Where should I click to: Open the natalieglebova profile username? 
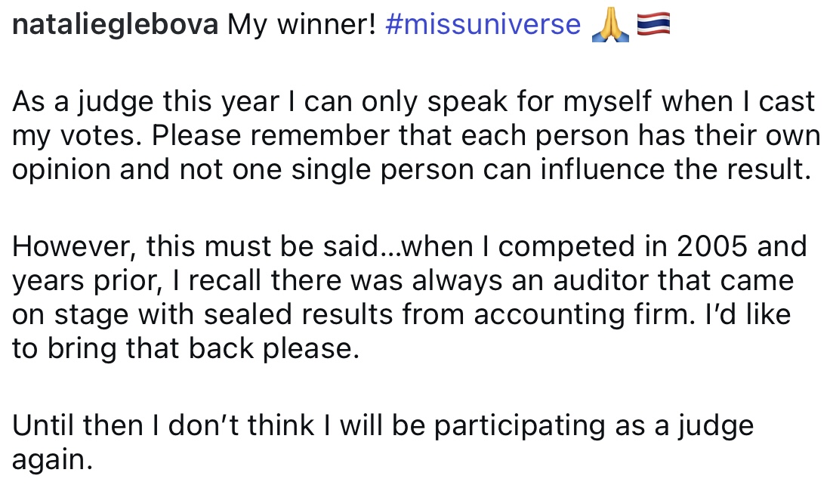point(116,26)
